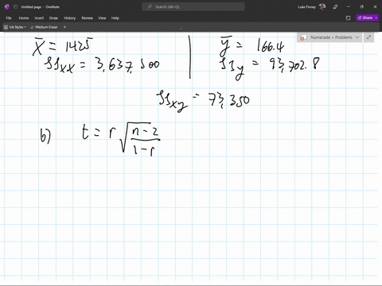
Task: Switch to the Home tab
Action: tap(24, 18)
